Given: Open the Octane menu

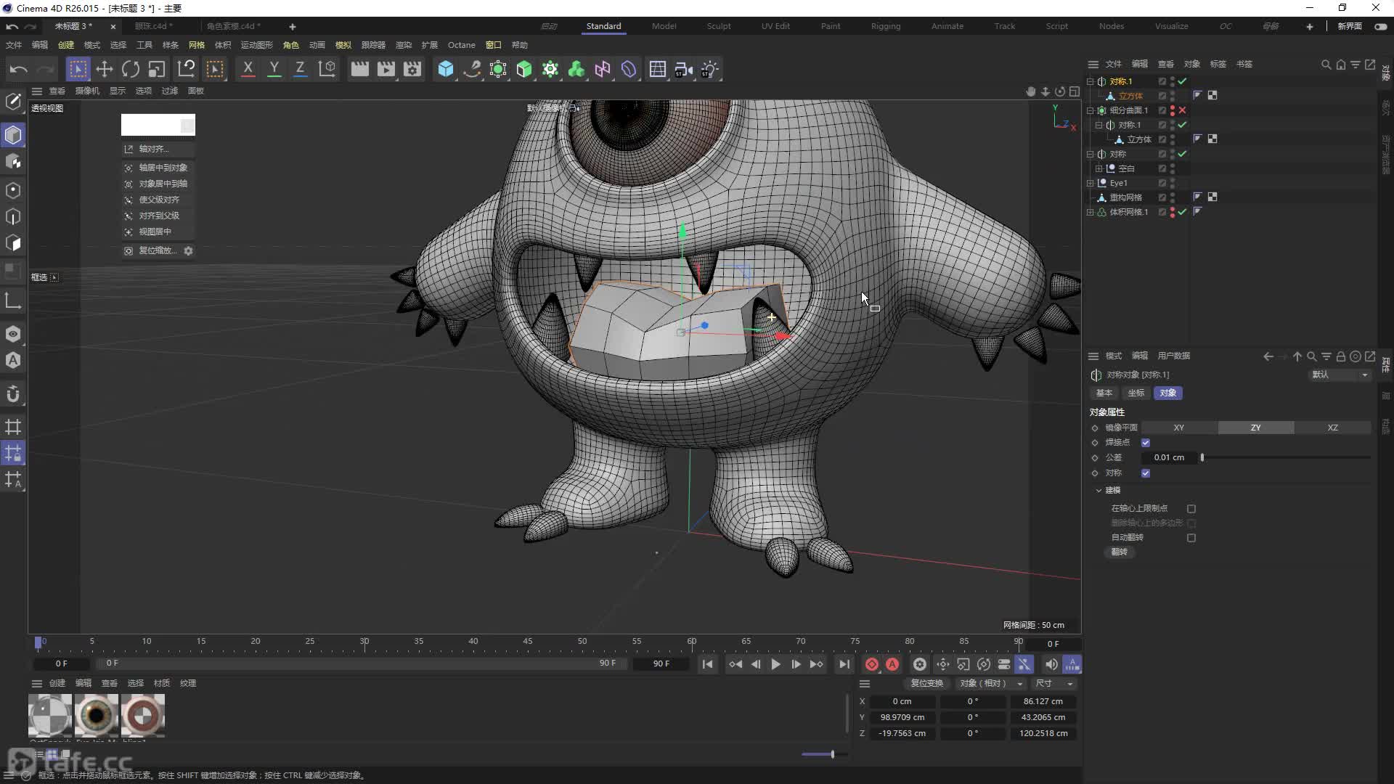Looking at the screenshot, I should [461, 45].
